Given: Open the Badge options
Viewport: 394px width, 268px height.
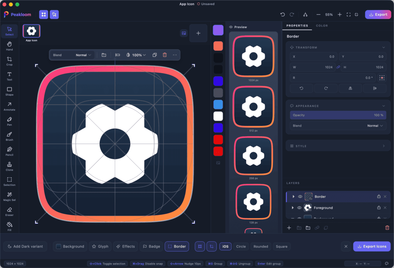Looking at the screenshot, I should 152,247.
